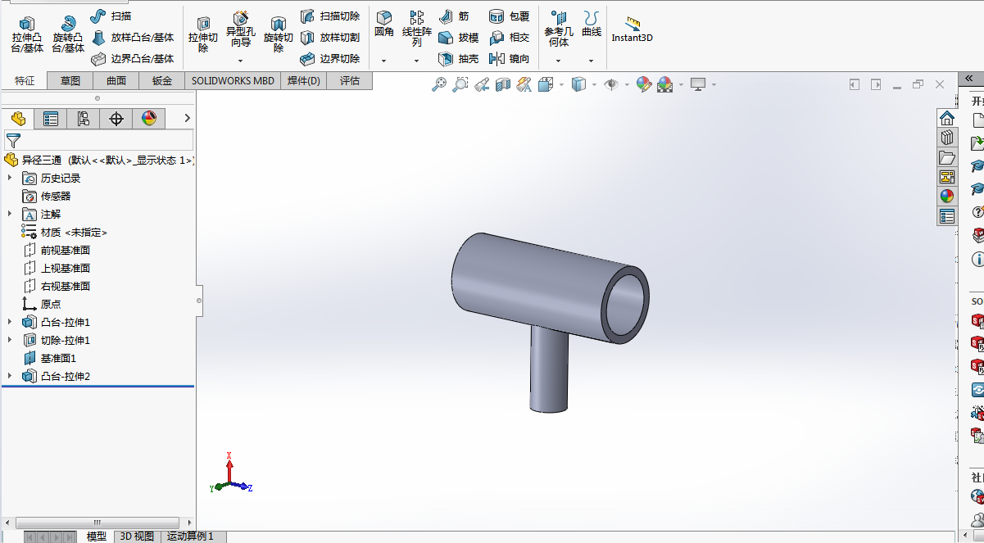Image resolution: width=984 pixels, height=543 pixels.
Task: Open Design Library tab in task pane
Action: click(x=947, y=137)
